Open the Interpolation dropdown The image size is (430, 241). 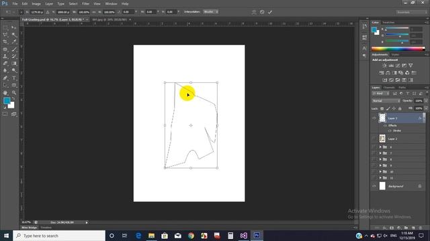[210, 12]
